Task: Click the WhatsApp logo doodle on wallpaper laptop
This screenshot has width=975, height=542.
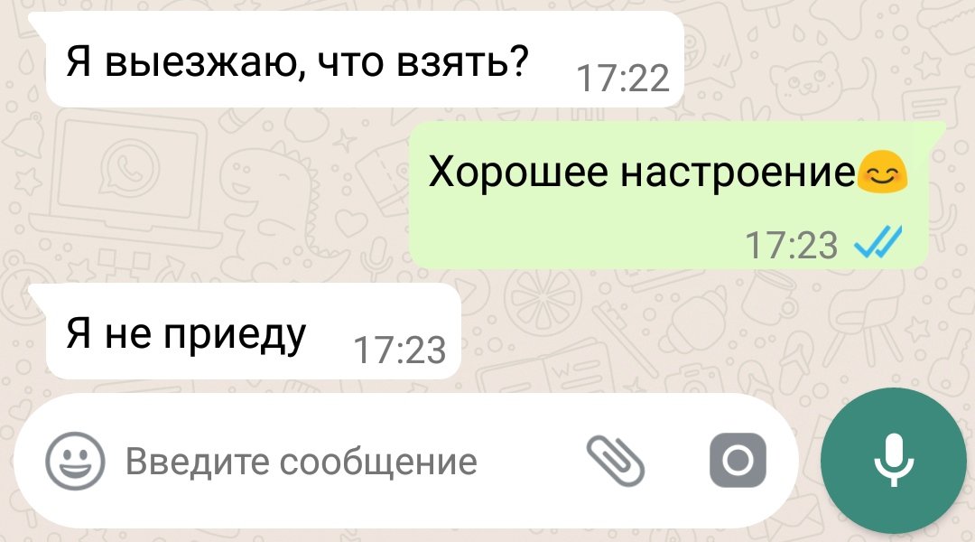Action: [129, 167]
